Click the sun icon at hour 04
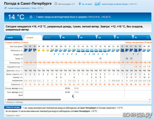This screenshot has height=119, width=154. [x=39, y=50]
